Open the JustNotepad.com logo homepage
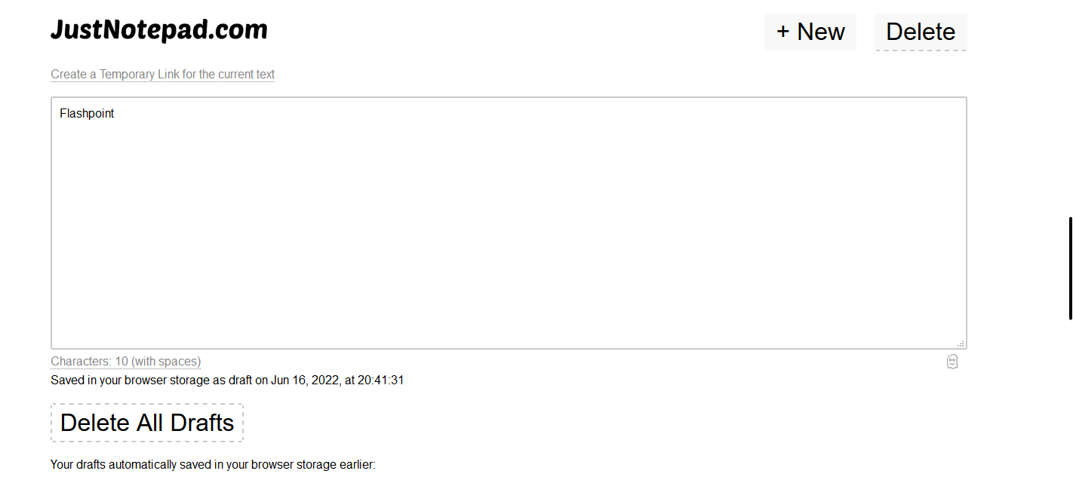Screen dimensions: 1073x486 (159, 30)
